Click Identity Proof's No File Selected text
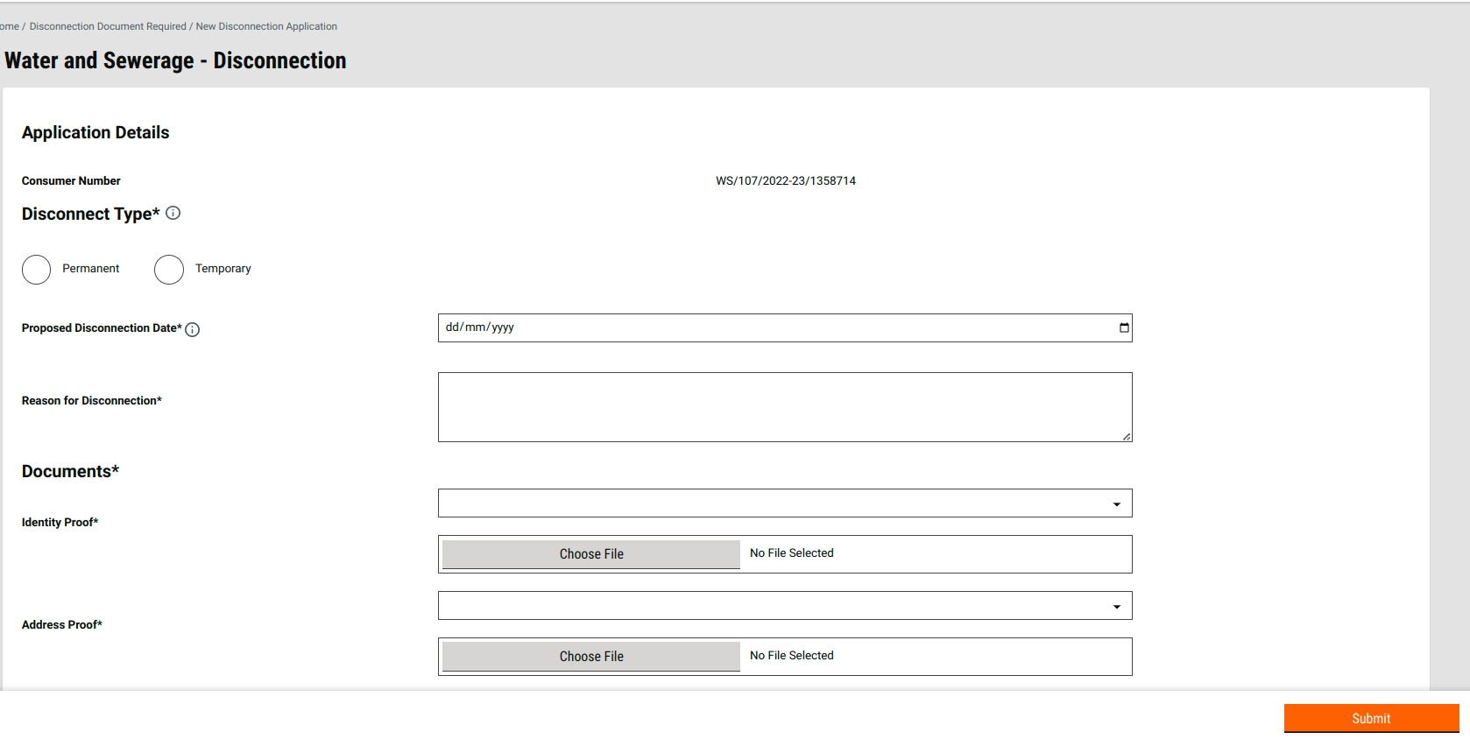 point(791,553)
